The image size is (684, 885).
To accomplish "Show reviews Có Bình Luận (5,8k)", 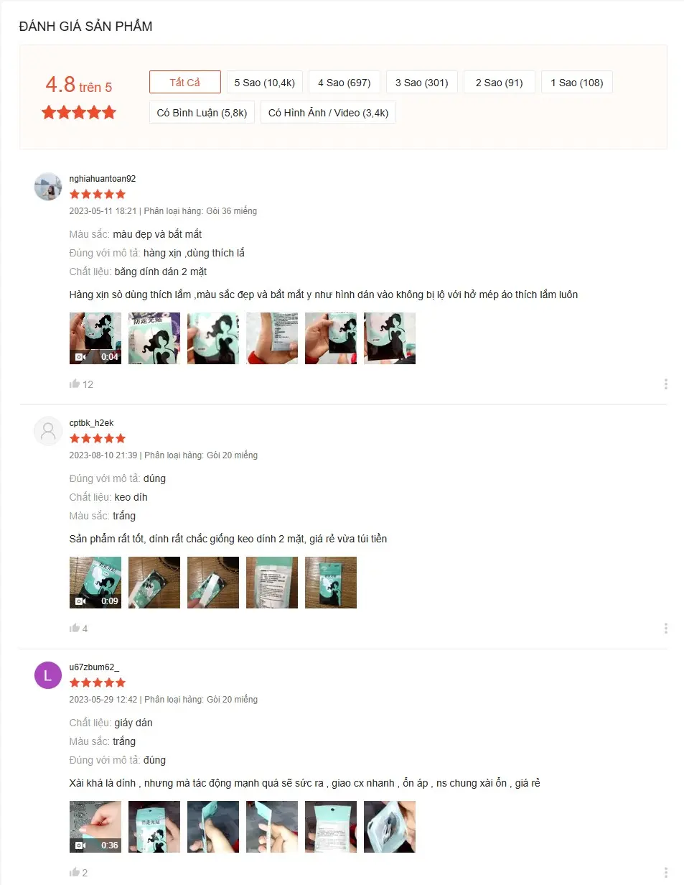I will tap(202, 112).
